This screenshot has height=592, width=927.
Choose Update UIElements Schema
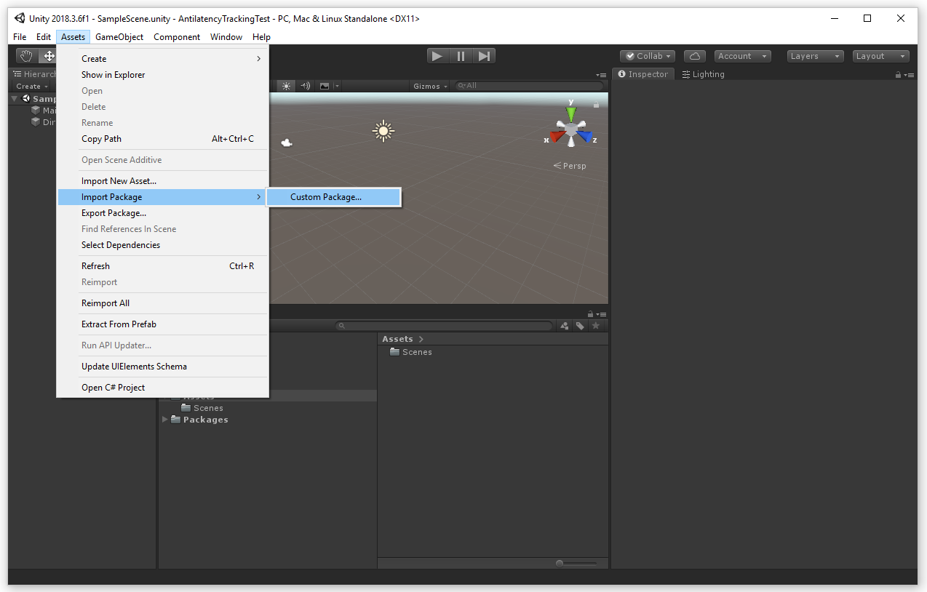click(163, 367)
